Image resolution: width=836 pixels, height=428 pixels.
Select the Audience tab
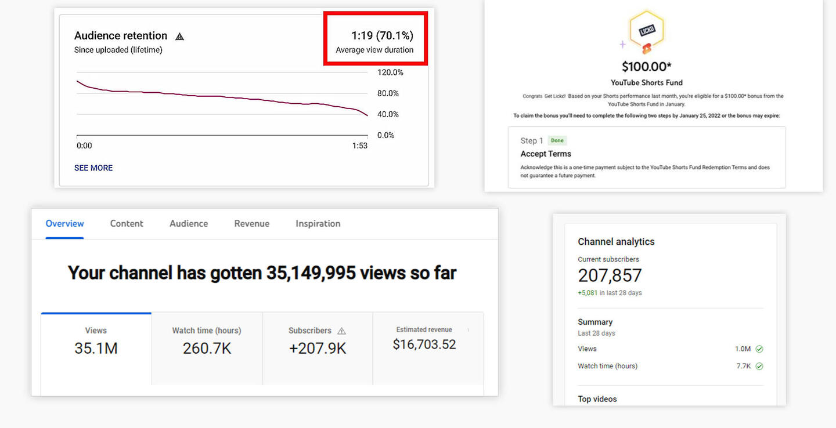click(189, 223)
